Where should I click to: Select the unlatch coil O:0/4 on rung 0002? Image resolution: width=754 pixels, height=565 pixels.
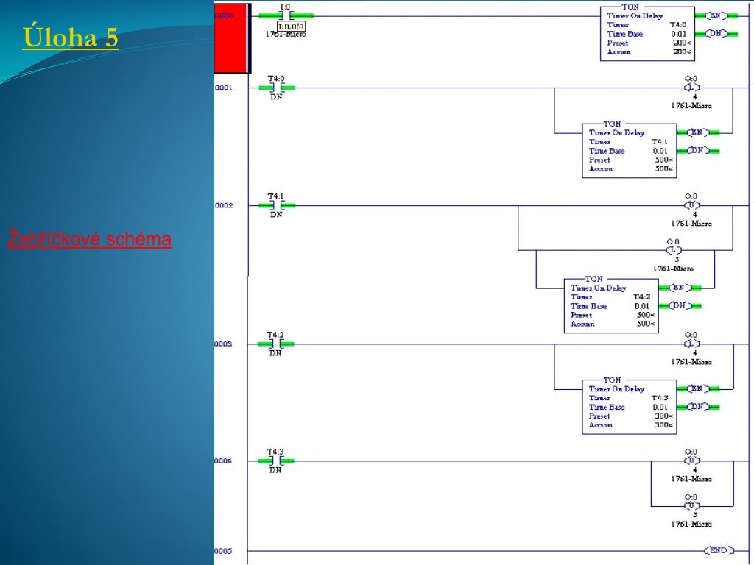691,206
